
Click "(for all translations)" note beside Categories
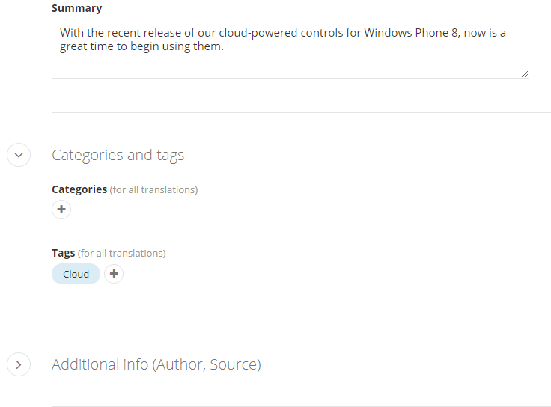point(153,190)
